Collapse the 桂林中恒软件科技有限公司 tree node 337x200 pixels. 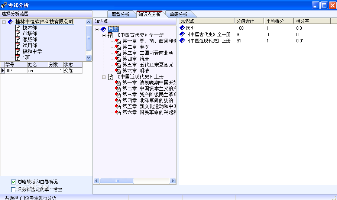4,22
